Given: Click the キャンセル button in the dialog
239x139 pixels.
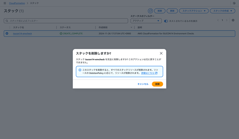Looking at the screenshot, I should point(143,84).
